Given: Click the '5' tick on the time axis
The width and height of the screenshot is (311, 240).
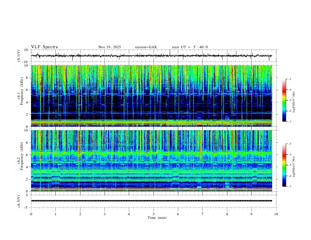Looking at the screenshot, I should point(154,214).
